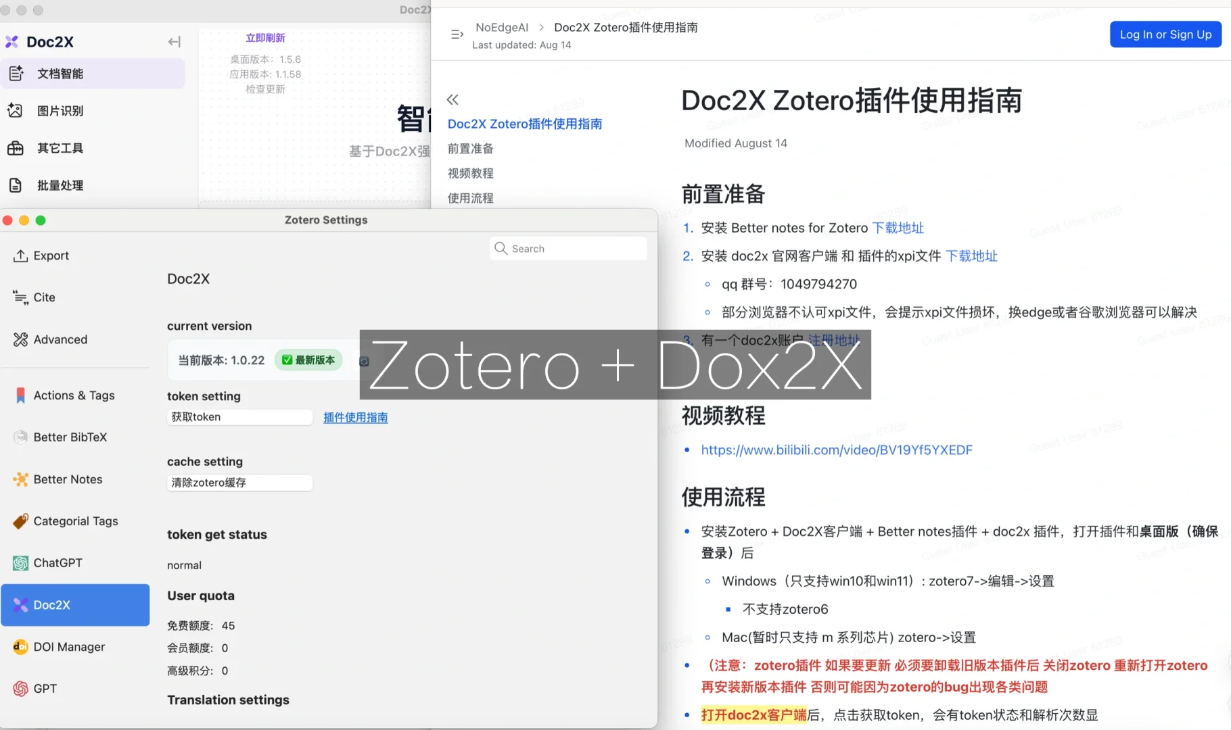Open DOI Manager settings
Image resolution: width=1231 pixels, height=730 pixels.
click(x=68, y=646)
